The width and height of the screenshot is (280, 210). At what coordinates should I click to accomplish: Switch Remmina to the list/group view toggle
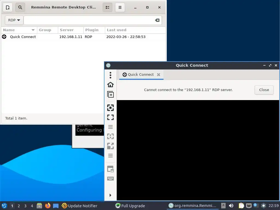coord(107,7)
